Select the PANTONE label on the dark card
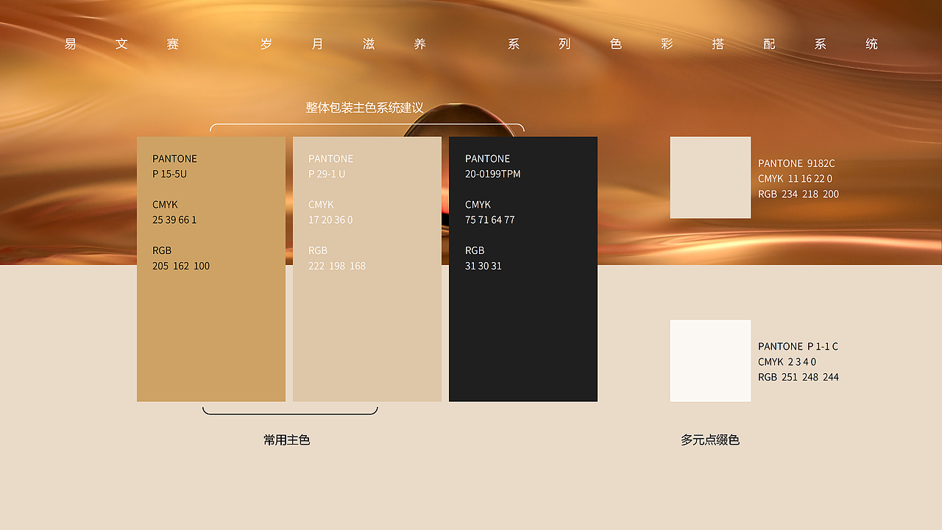 (487, 158)
